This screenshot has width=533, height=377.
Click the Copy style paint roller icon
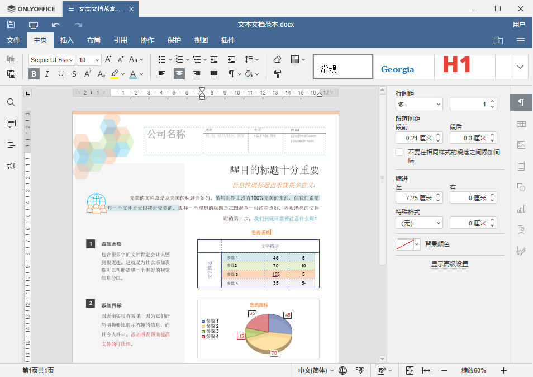(277, 74)
